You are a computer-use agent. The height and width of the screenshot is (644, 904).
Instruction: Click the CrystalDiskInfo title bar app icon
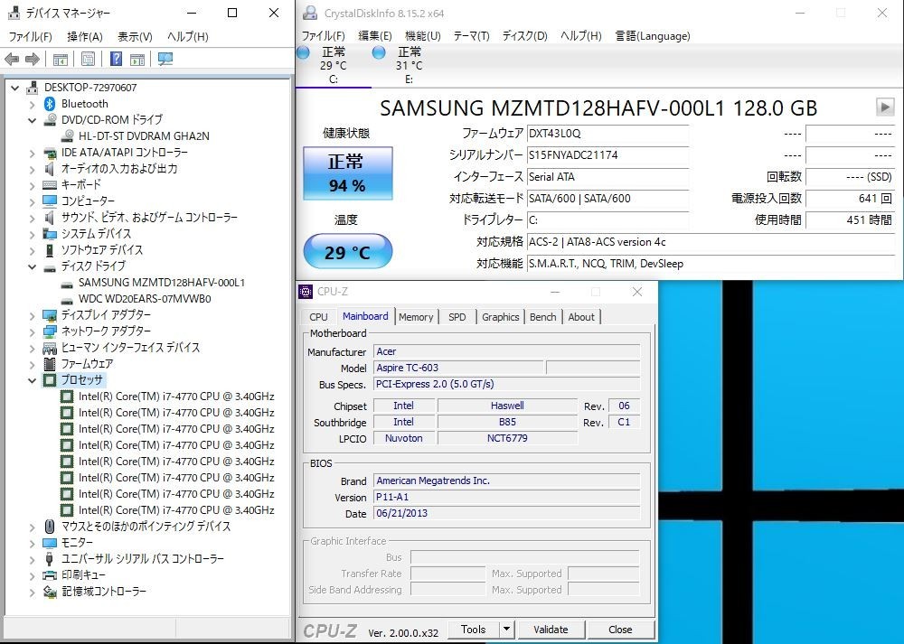click(x=310, y=13)
